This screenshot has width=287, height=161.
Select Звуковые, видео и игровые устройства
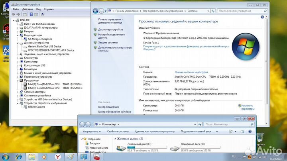47,54
